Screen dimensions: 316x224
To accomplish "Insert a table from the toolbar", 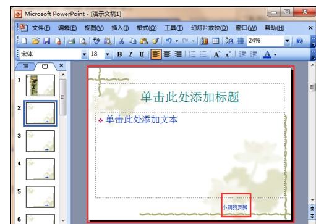I will click(x=216, y=41).
